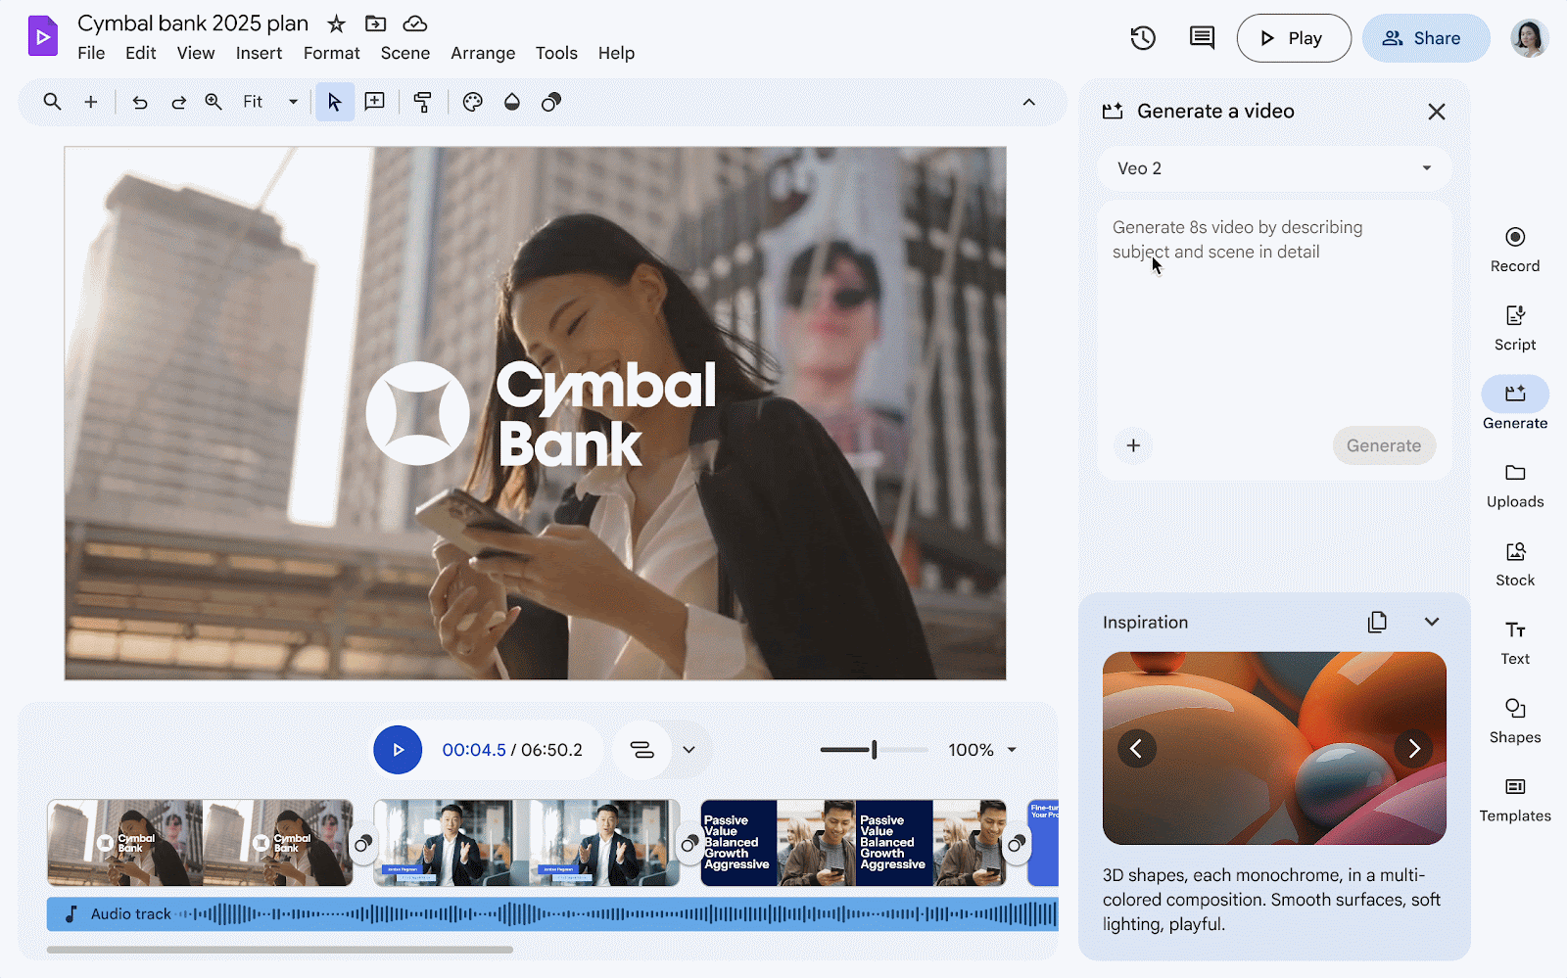Open the Scene menu

pyautogui.click(x=404, y=53)
